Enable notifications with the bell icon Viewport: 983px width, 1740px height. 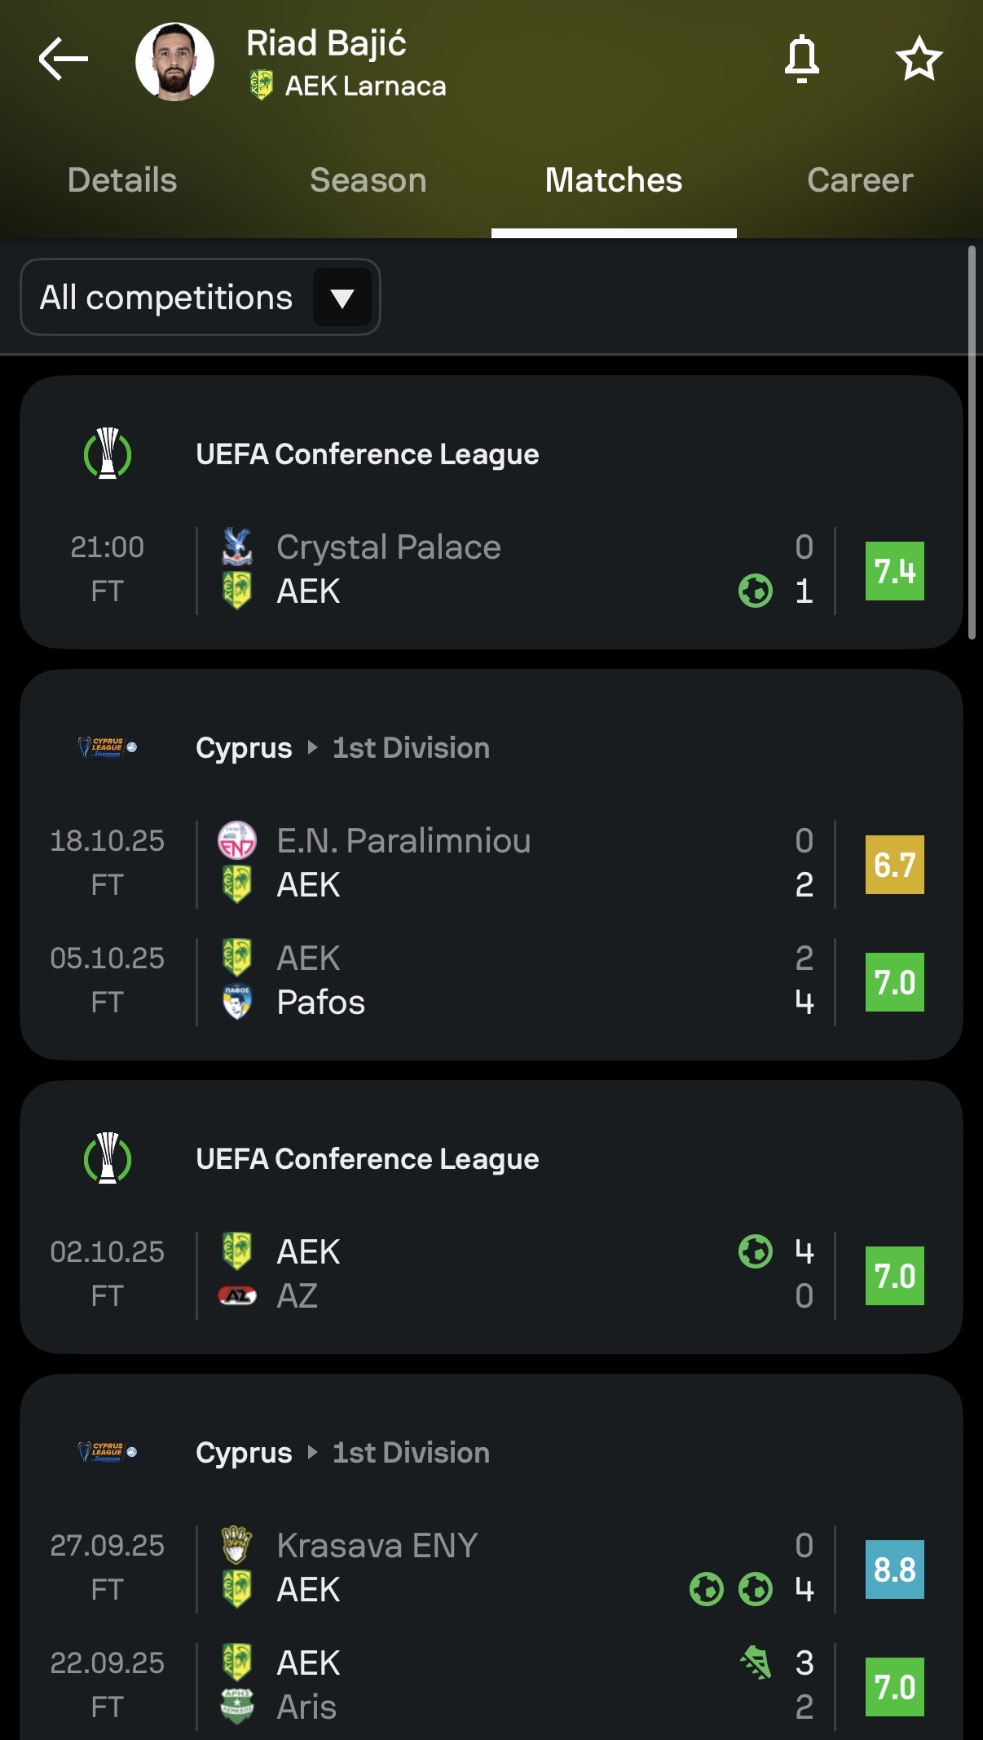click(x=801, y=59)
